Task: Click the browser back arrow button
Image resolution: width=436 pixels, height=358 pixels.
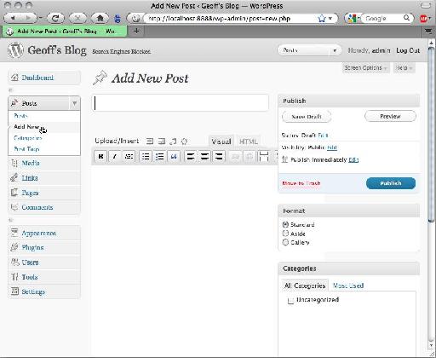Action: pyautogui.click(x=14, y=18)
